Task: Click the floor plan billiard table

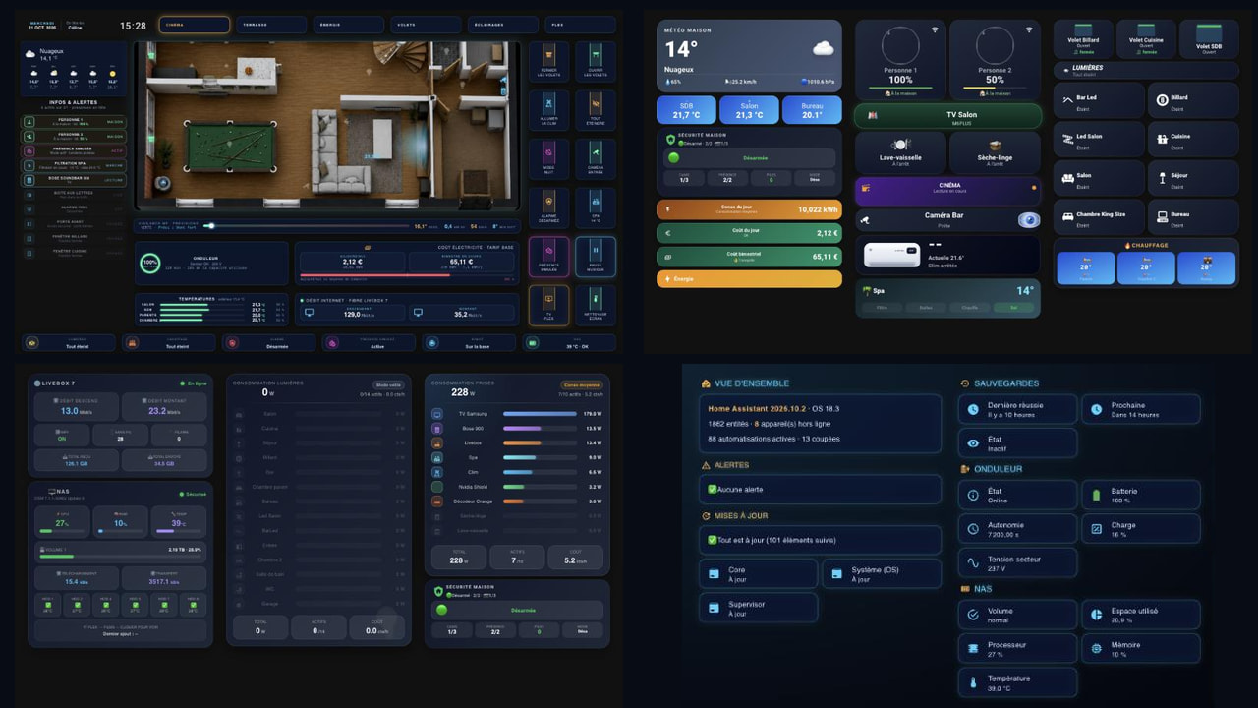Action: (x=232, y=148)
